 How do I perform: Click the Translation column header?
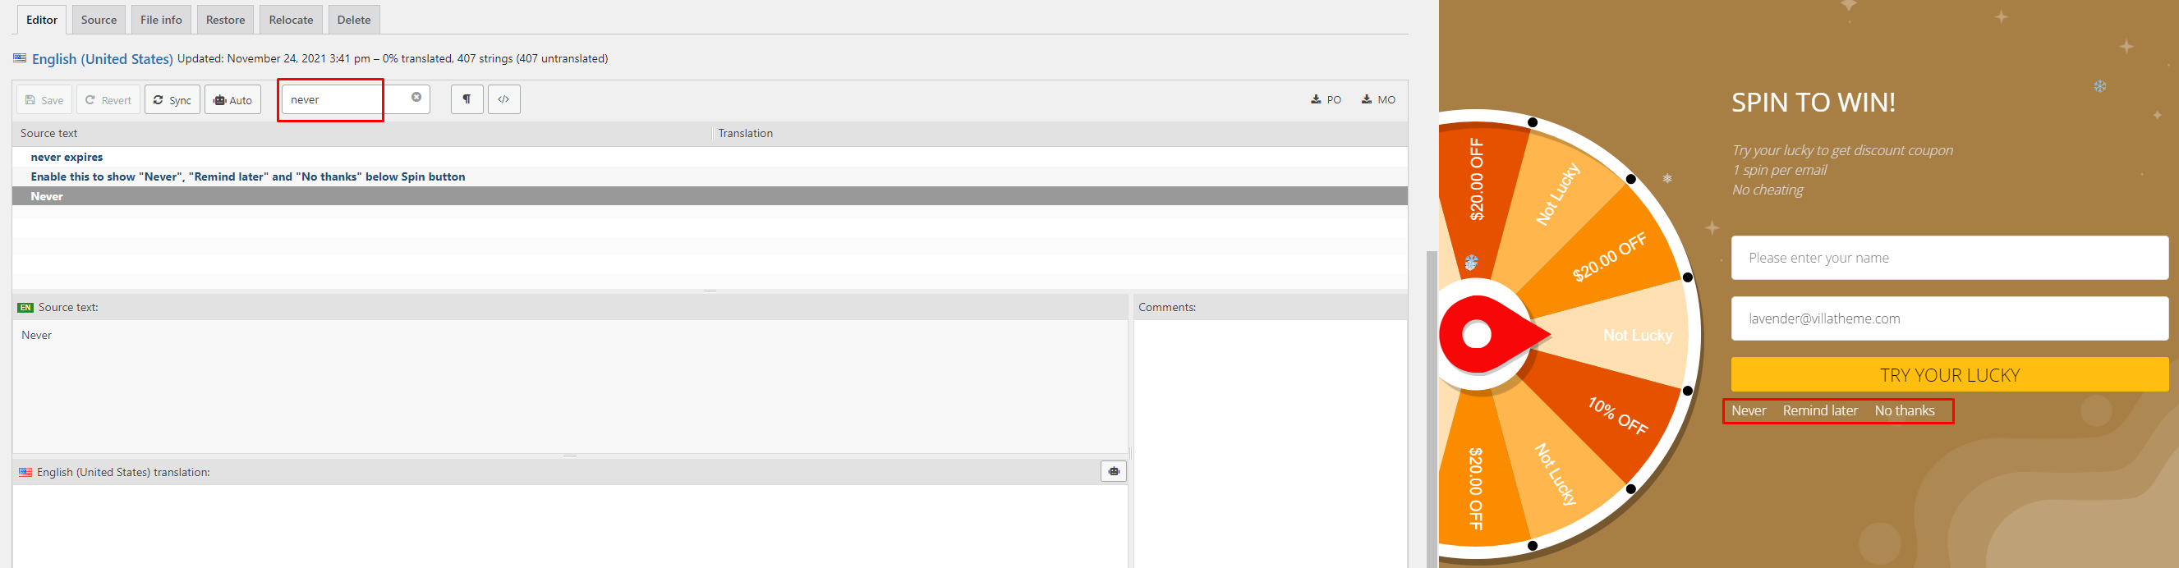click(x=1060, y=134)
